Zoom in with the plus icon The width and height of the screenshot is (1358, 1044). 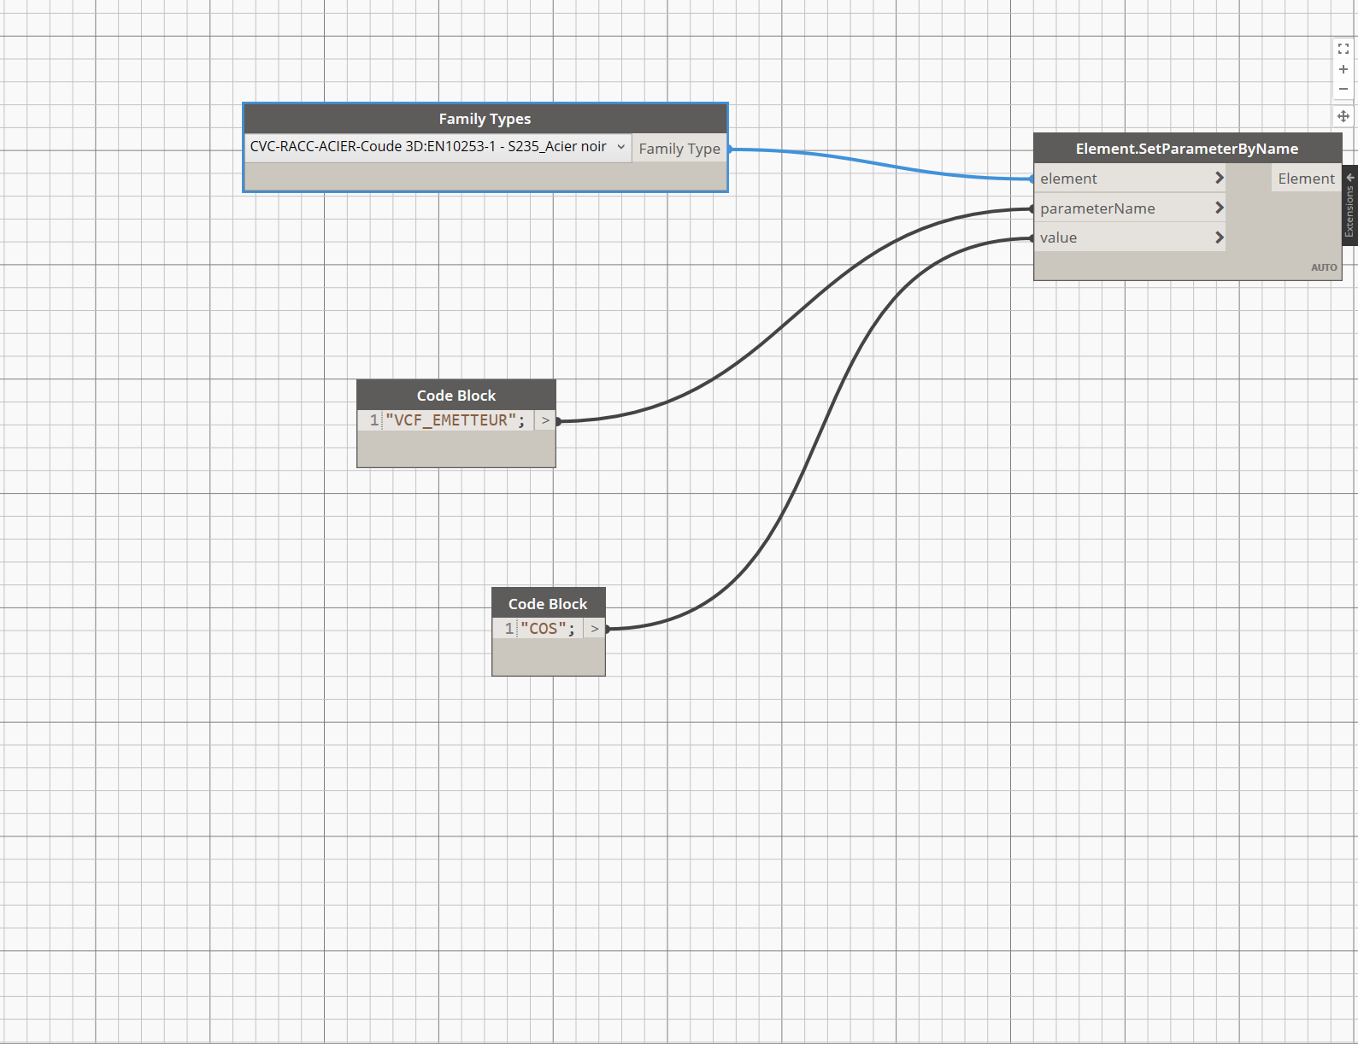(x=1343, y=69)
